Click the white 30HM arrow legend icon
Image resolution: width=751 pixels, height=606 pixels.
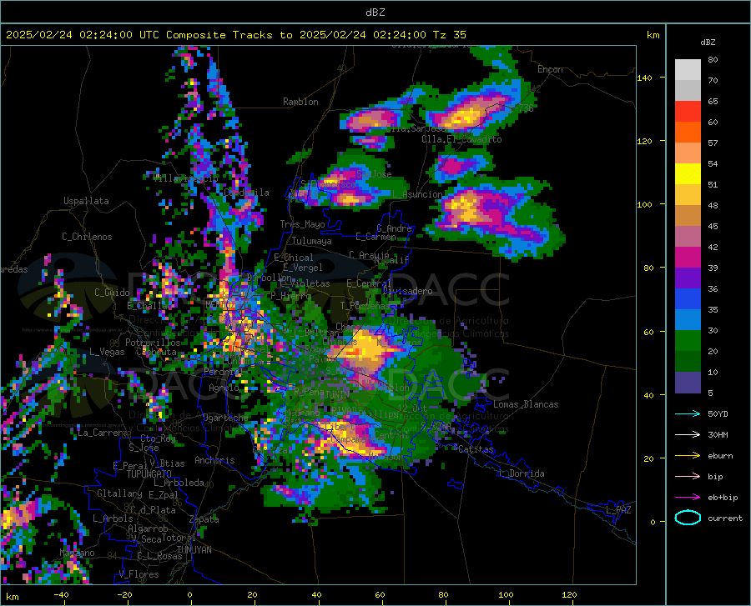(688, 435)
